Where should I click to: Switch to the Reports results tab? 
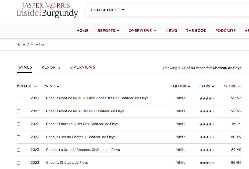(x=51, y=67)
